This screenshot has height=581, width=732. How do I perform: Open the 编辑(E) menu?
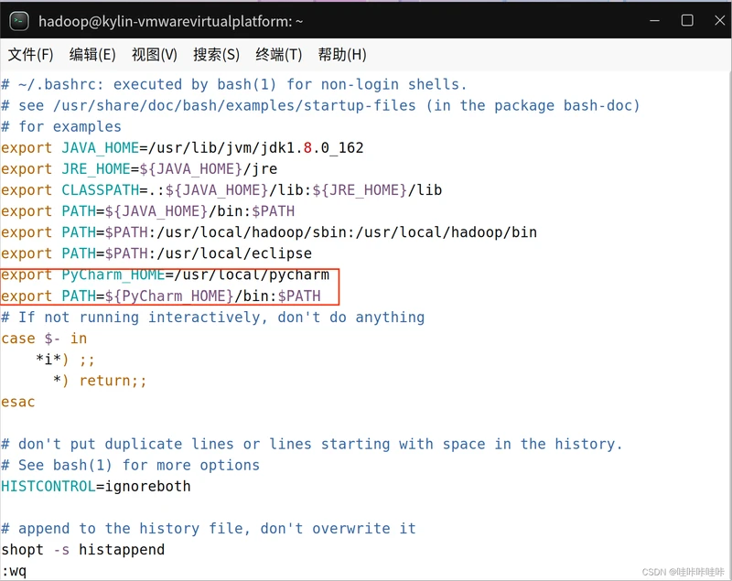pyautogui.click(x=92, y=54)
